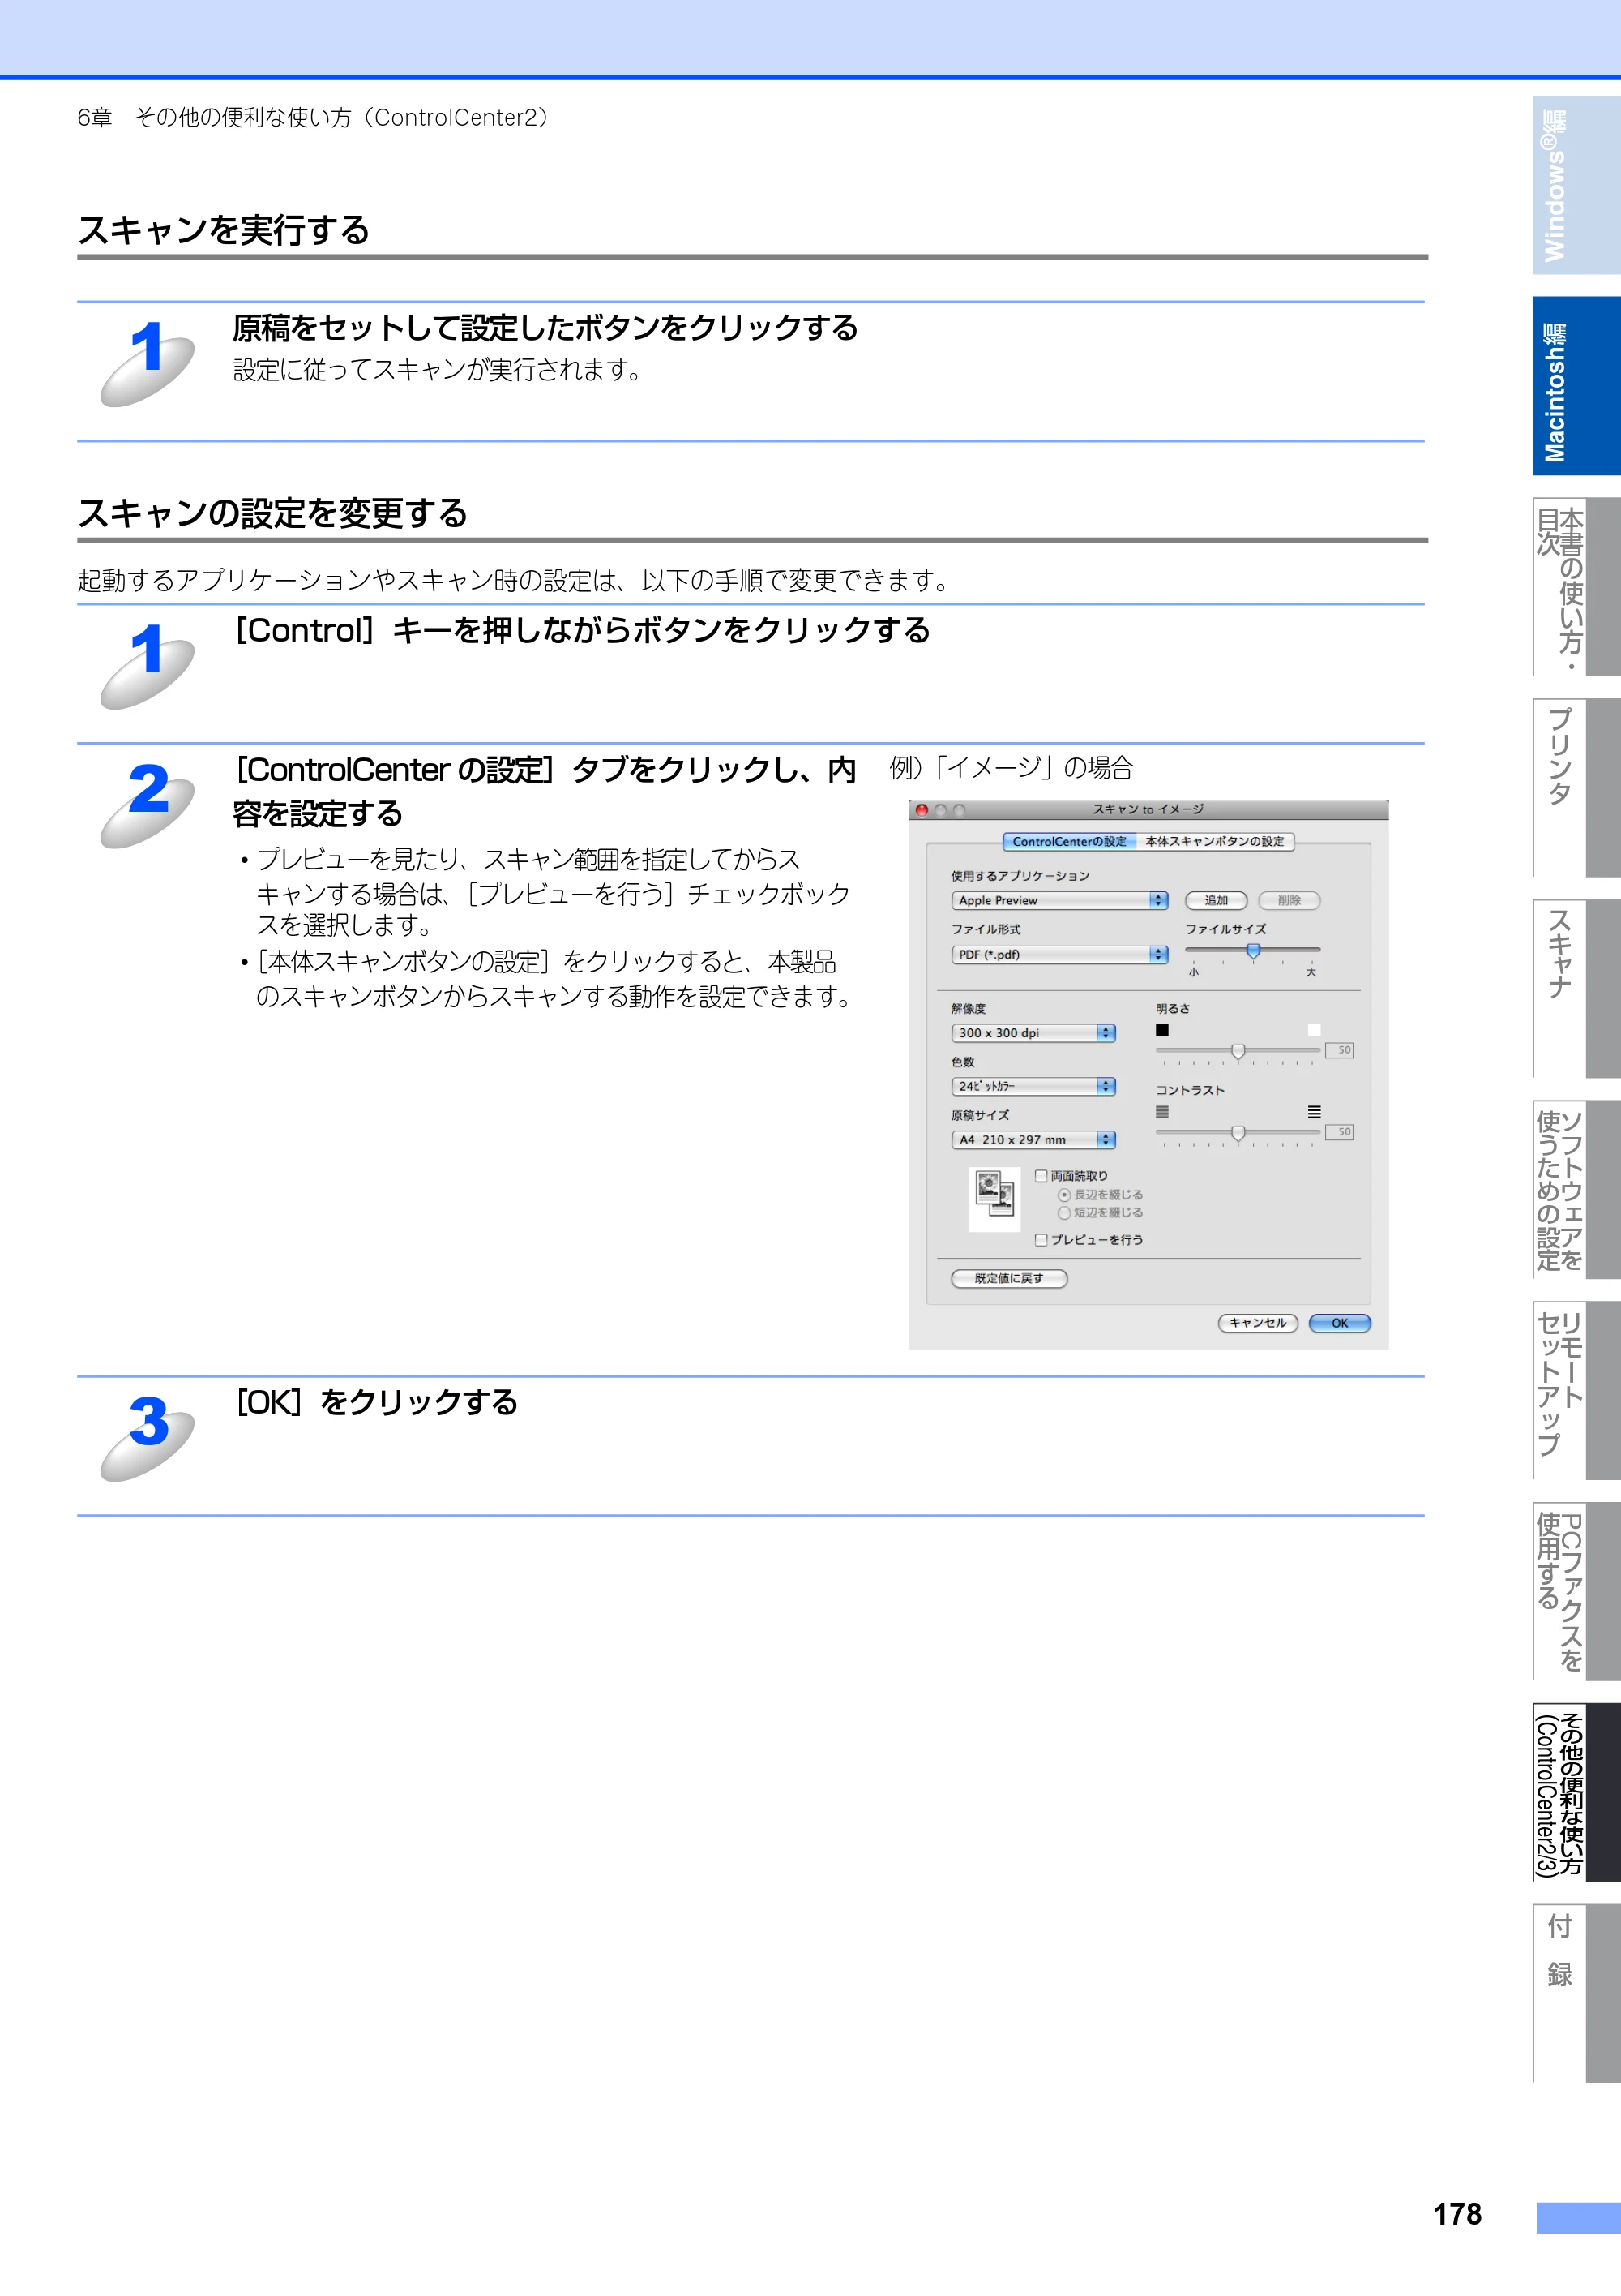Open the Windows編 side tab

click(x=1576, y=185)
